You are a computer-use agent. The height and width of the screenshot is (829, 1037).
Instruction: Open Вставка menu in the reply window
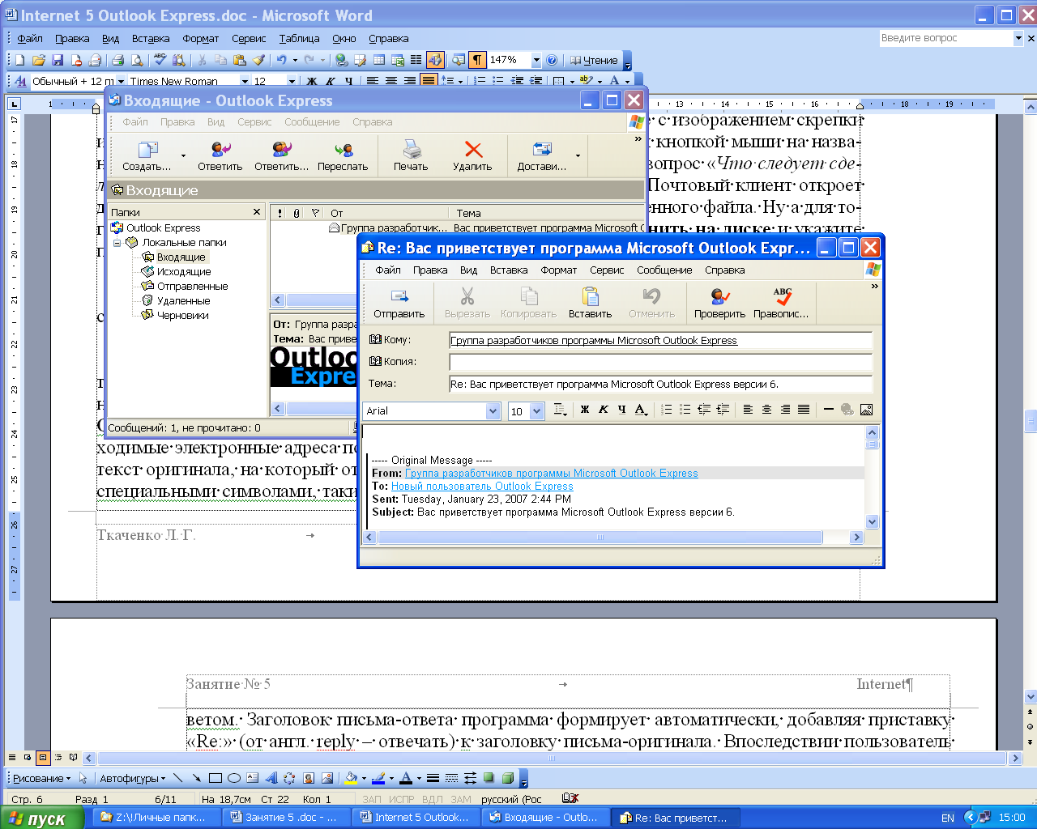tap(509, 270)
